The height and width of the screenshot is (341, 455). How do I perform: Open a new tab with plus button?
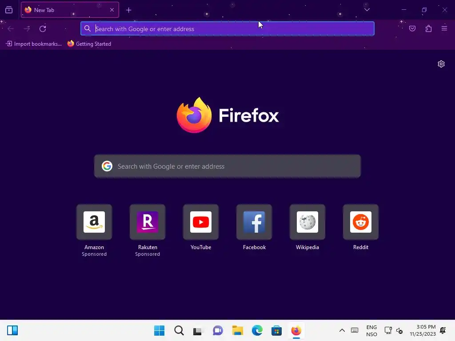128,10
